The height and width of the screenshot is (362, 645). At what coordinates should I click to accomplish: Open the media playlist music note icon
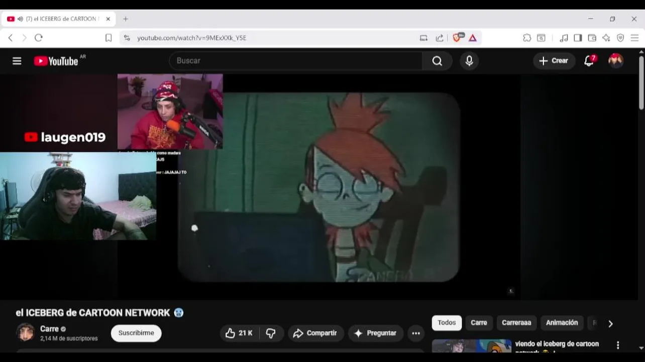pos(564,38)
